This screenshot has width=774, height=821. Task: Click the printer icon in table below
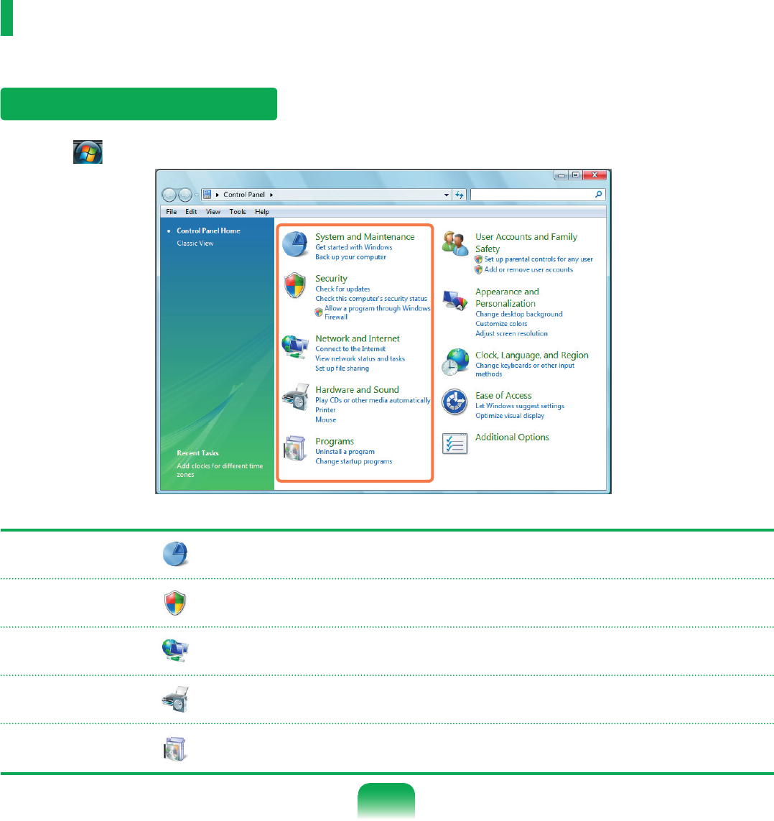tap(175, 699)
